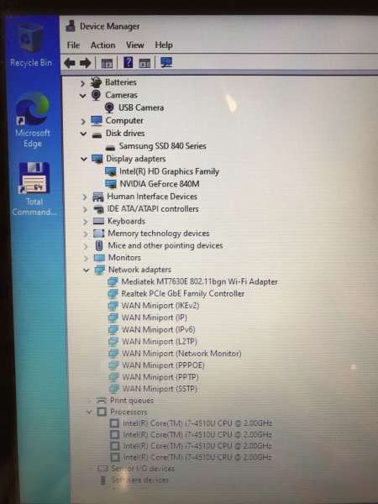The width and height of the screenshot is (378, 504).
Task: Collapse the Disk drives category
Action: pos(83,134)
